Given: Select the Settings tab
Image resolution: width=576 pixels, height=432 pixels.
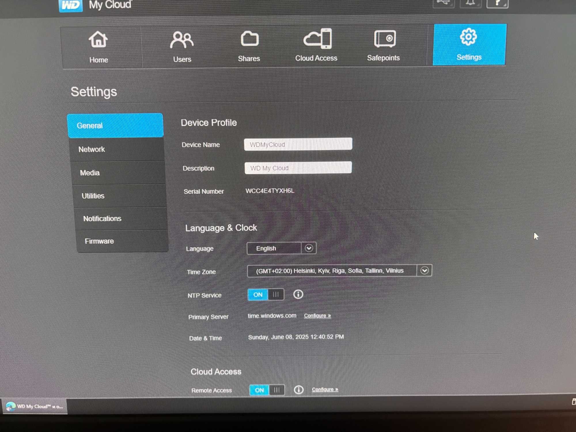Looking at the screenshot, I should [469, 45].
